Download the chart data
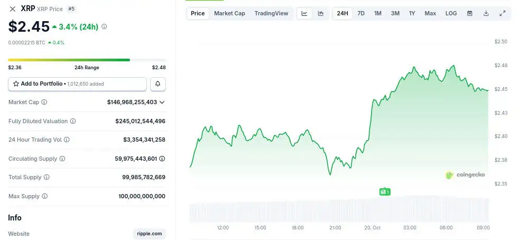This screenshot has width=519, height=240. 486,13
